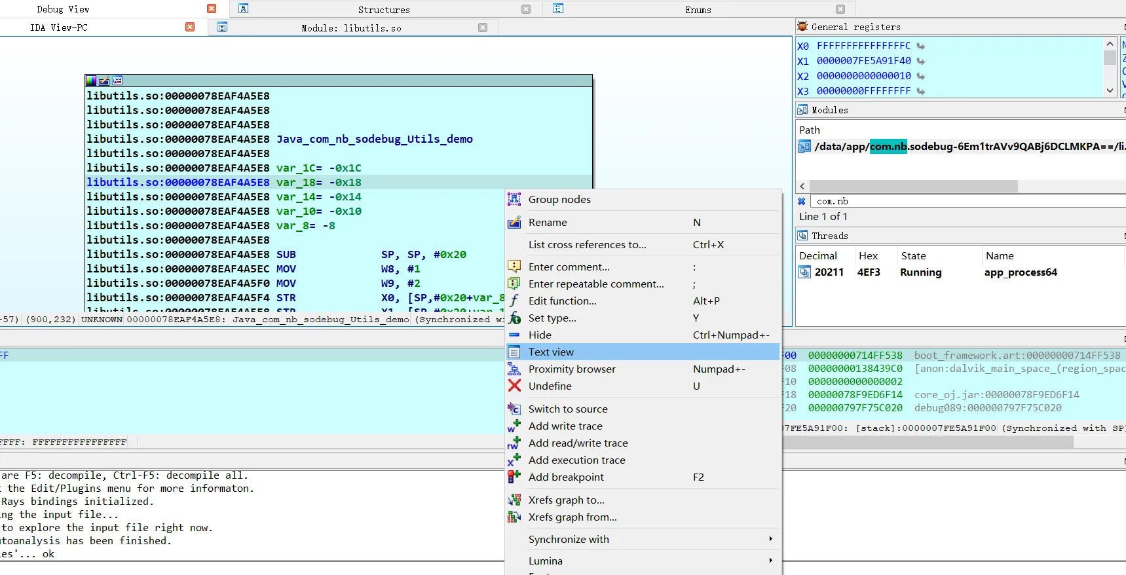Click the graph node color palette icon
Viewport: 1126px width, 575px height.
91,81
